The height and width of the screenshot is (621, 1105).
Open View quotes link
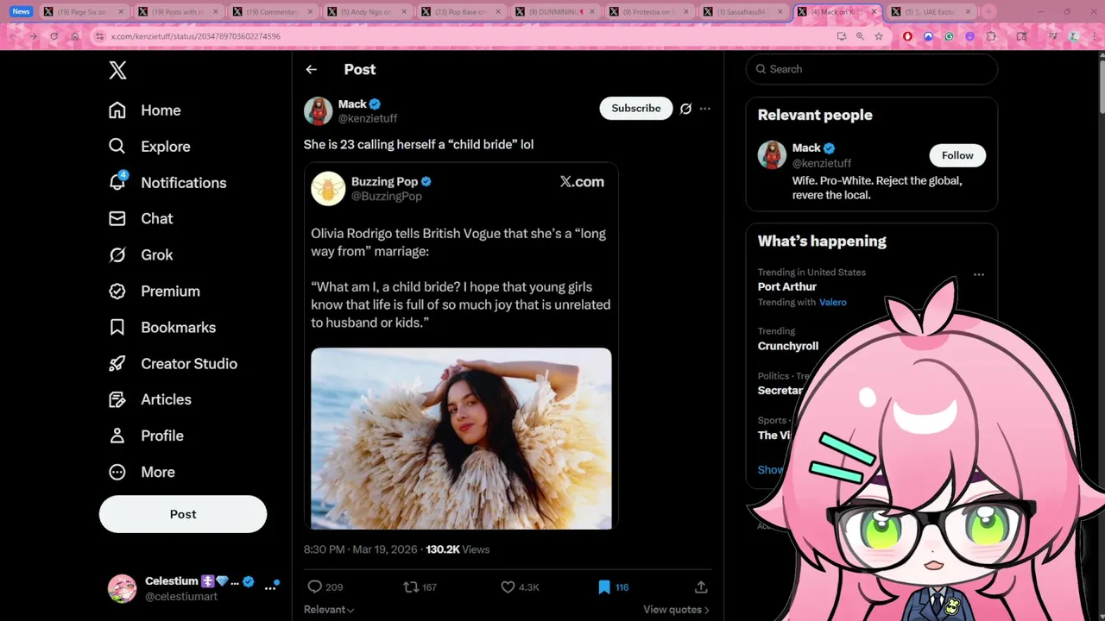(676, 610)
